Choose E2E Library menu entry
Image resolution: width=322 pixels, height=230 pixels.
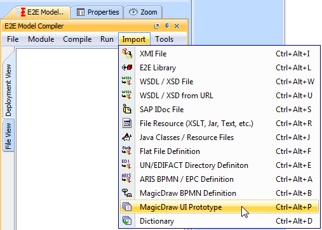219,68
